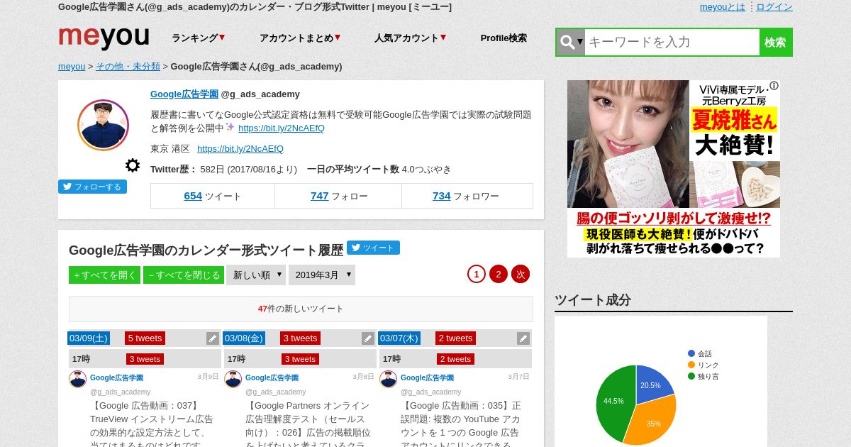Click －すべてを閉じる to collapse all

coord(184,275)
